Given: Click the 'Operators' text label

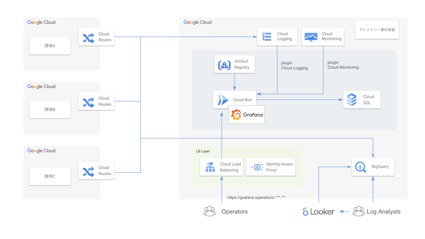Looking at the screenshot, I should [x=234, y=212].
